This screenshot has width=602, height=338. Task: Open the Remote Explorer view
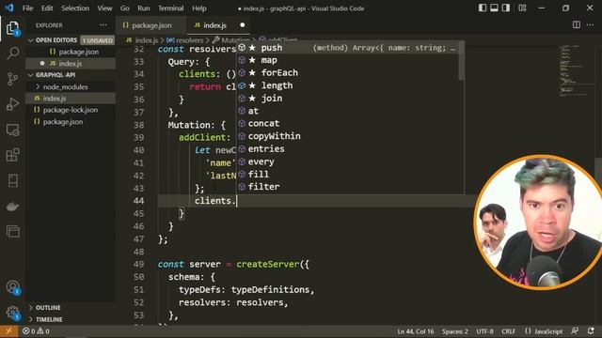(x=12, y=130)
